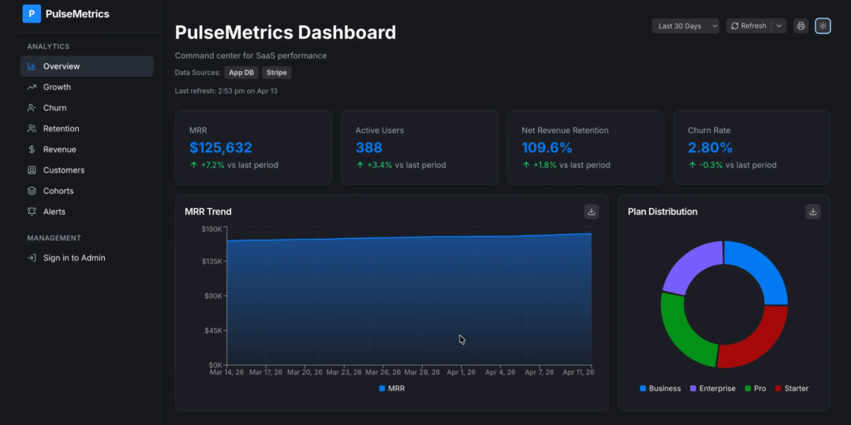The width and height of the screenshot is (851, 425).
Task: Click the Apr 1, 26 axis label
Action: click(x=461, y=372)
